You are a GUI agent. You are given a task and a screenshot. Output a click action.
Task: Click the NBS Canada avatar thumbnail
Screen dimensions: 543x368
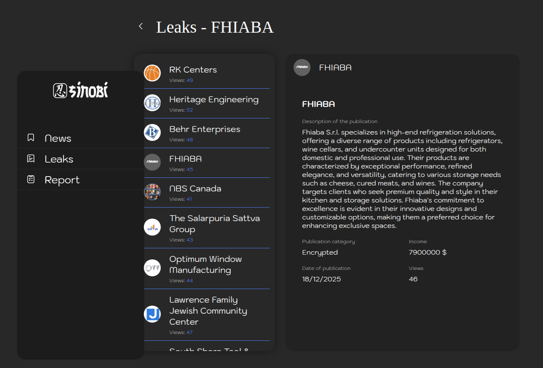pyautogui.click(x=152, y=192)
